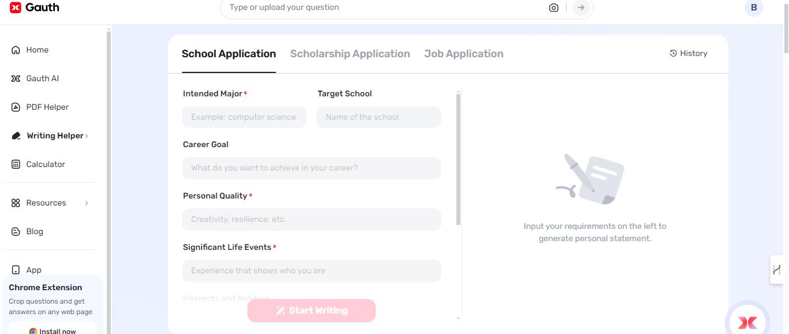Click the form's vertical scrollbar
Screen dimensions: 789x334
[x=458, y=159]
